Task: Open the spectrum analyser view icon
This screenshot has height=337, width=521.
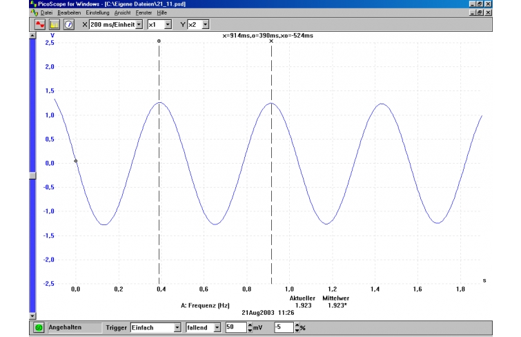Action: click(x=54, y=25)
